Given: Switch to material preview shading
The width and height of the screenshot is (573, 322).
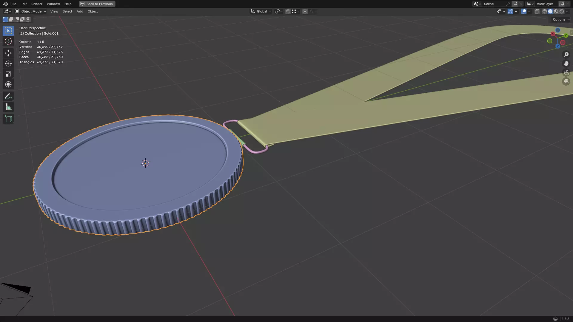Looking at the screenshot, I should pyautogui.click(x=556, y=11).
